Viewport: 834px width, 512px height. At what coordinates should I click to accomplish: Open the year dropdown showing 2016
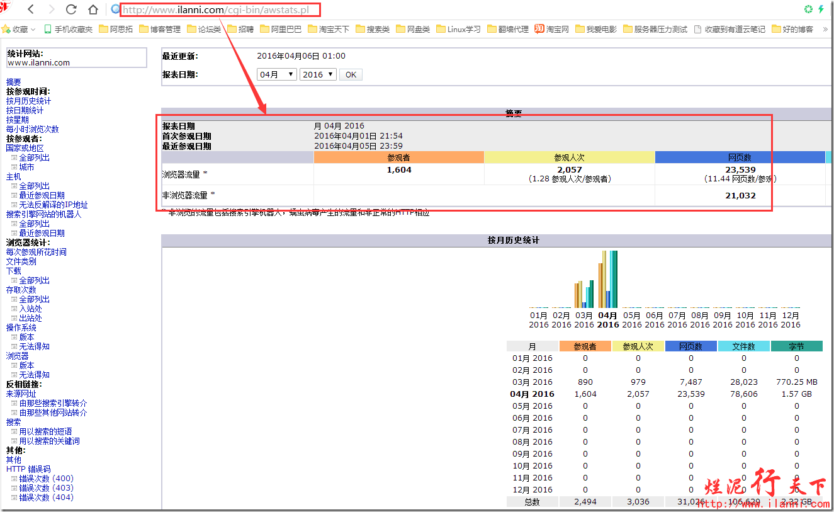coord(318,74)
